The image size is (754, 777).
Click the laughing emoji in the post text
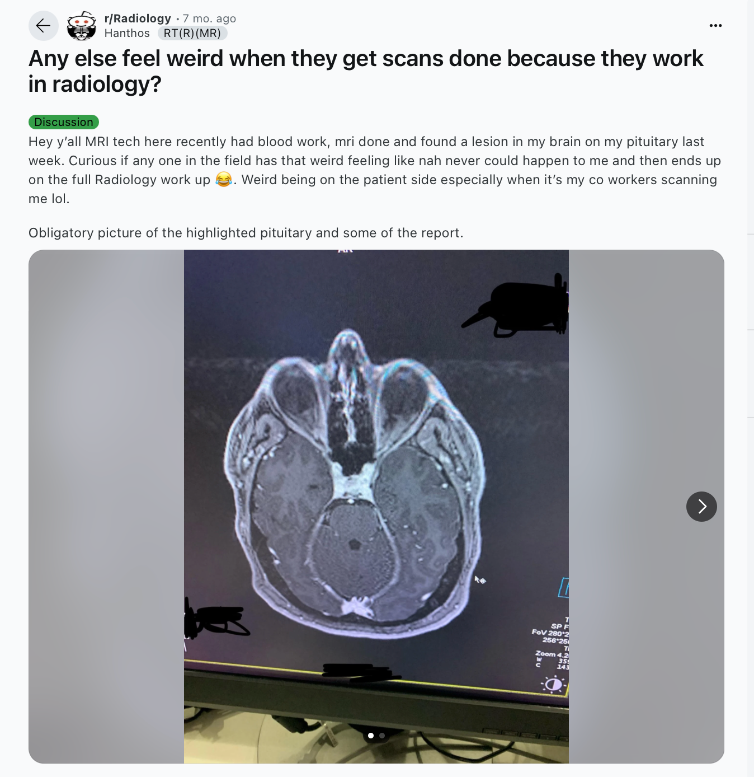pyautogui.click(x=224, y=180)
